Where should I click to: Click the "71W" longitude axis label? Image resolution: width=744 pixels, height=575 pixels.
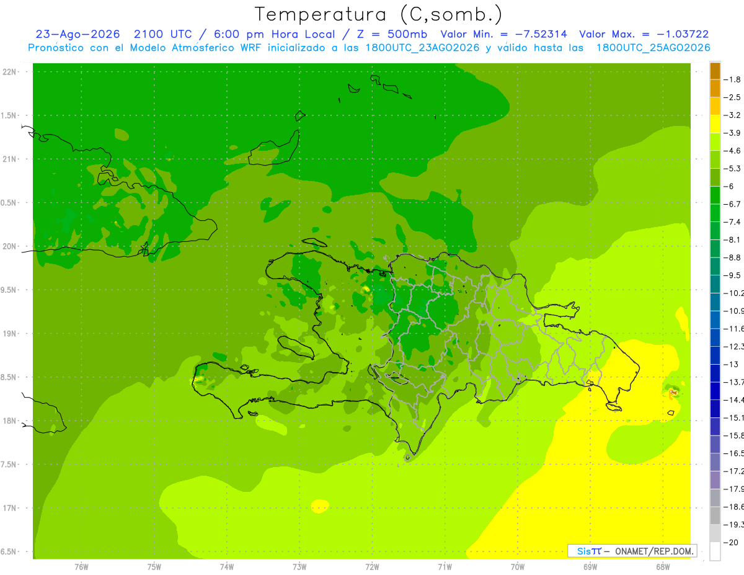click(x=445, y=566)
